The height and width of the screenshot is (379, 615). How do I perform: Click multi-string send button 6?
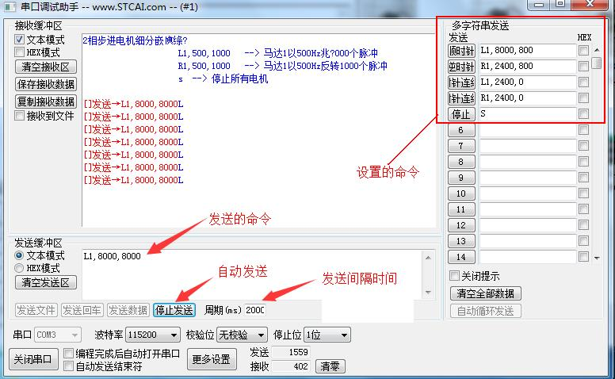pos(461,130)
